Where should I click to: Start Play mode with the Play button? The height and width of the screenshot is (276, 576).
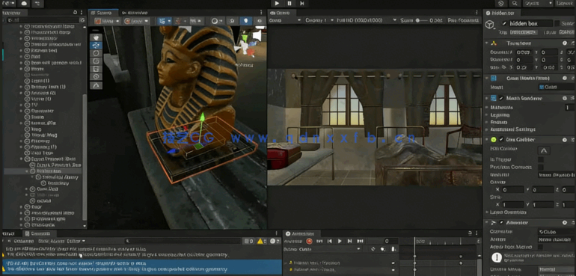[x=277, y=3]
